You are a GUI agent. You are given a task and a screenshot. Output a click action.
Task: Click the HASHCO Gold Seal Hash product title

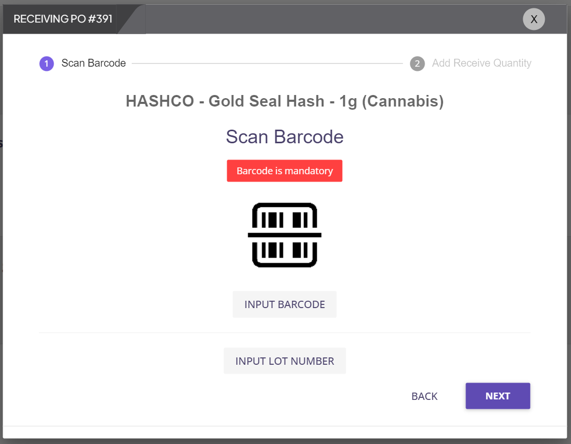click(x=285, y=101)
